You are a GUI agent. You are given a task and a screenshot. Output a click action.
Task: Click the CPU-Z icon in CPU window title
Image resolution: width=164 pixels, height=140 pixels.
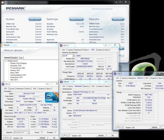[x=3, y=84]
